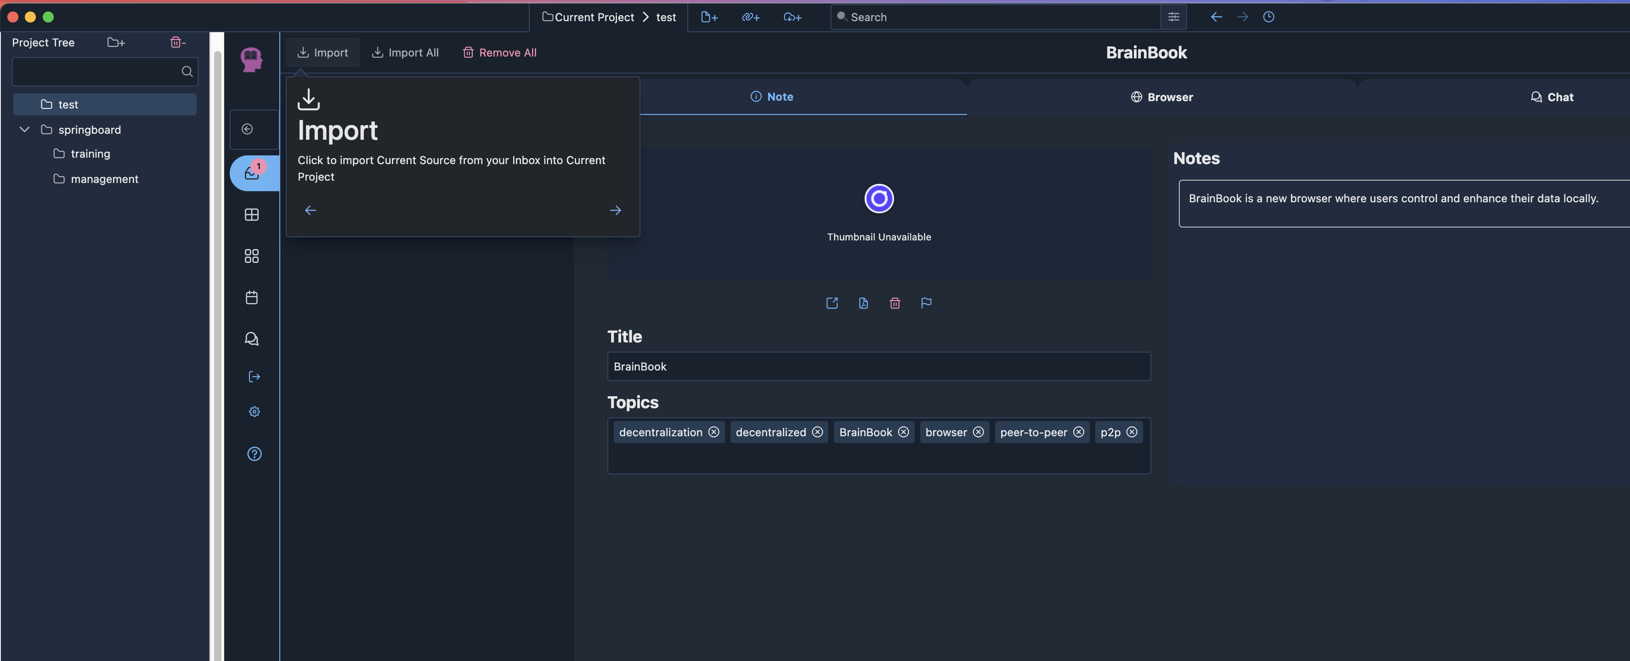Open search filter options button
Image resolution: width=1630 pixels, height=661 pixels.
click(1174, 17)
